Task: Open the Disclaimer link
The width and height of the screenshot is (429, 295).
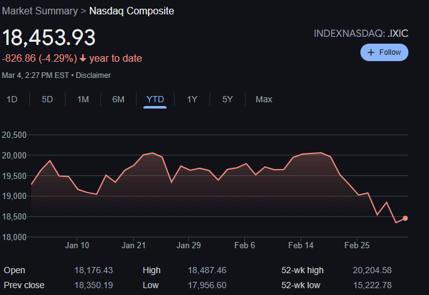Action: pos(93,75)
